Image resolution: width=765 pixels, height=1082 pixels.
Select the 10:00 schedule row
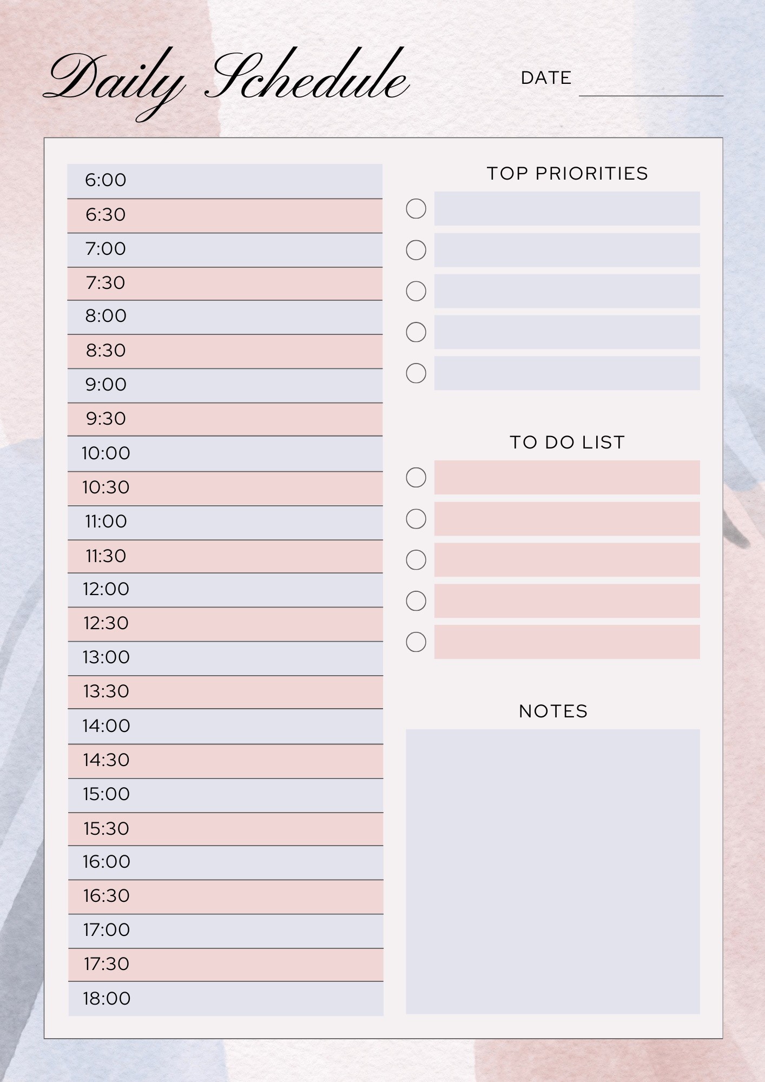click(225, 454)
